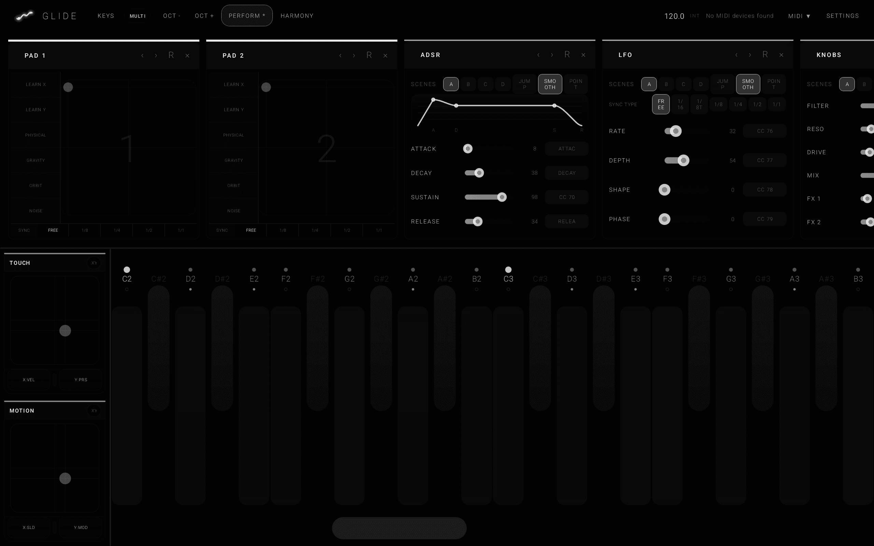This screenshot has width=874, height=546.
Task: Open SUSTAIN CC 70 assignment box
Action: pos(567,197)
